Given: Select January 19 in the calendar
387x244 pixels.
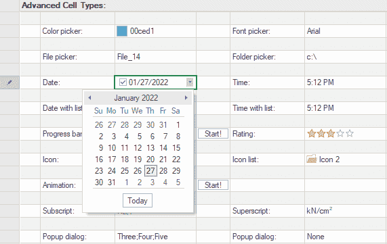Looking at the screenshot, I should pyautogui.click(x=138, y=160).
